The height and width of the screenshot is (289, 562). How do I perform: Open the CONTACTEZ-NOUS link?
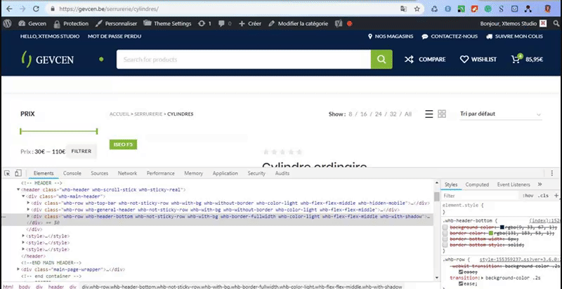(450, 36)
